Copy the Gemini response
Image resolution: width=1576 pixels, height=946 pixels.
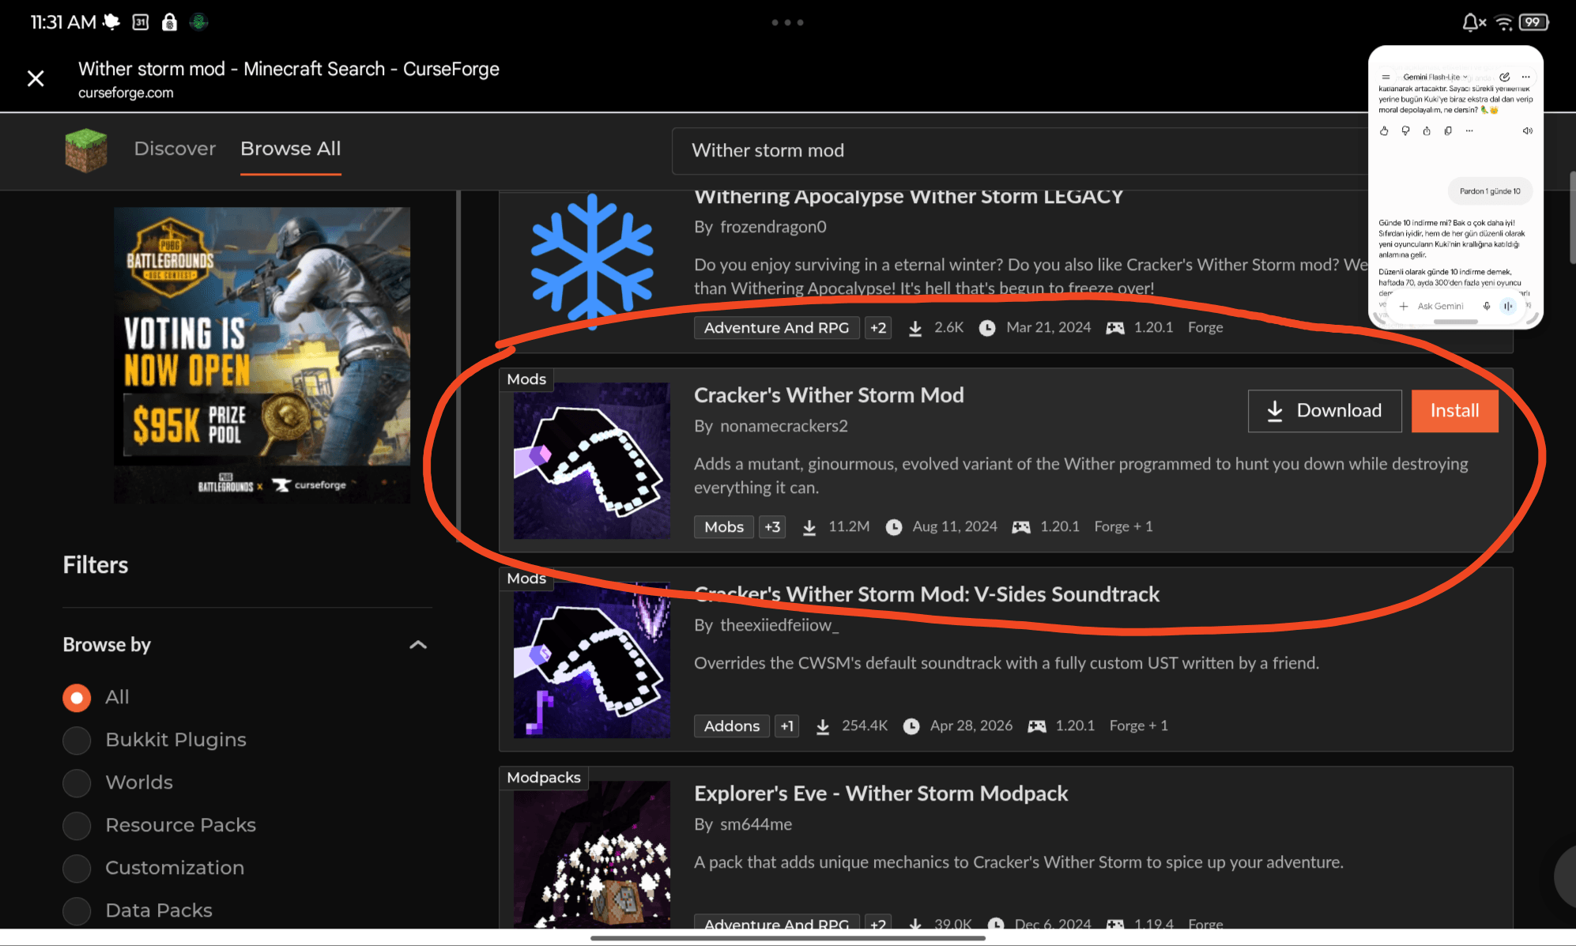click(x=1448, y=131)
